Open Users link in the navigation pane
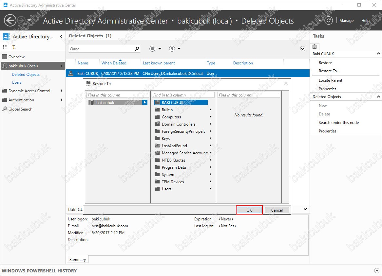 click(x=17, y=82)
